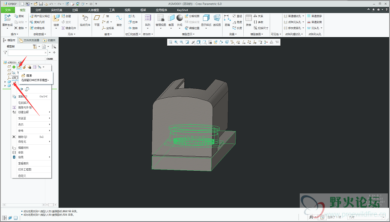
Task: Switch to the KeyShot ribbon tab
Action: [x=183, y=10]
